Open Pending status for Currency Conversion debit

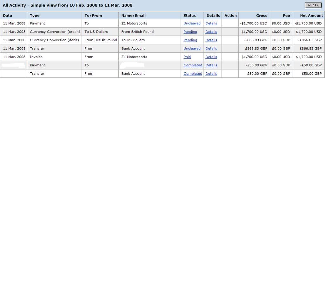190,40
